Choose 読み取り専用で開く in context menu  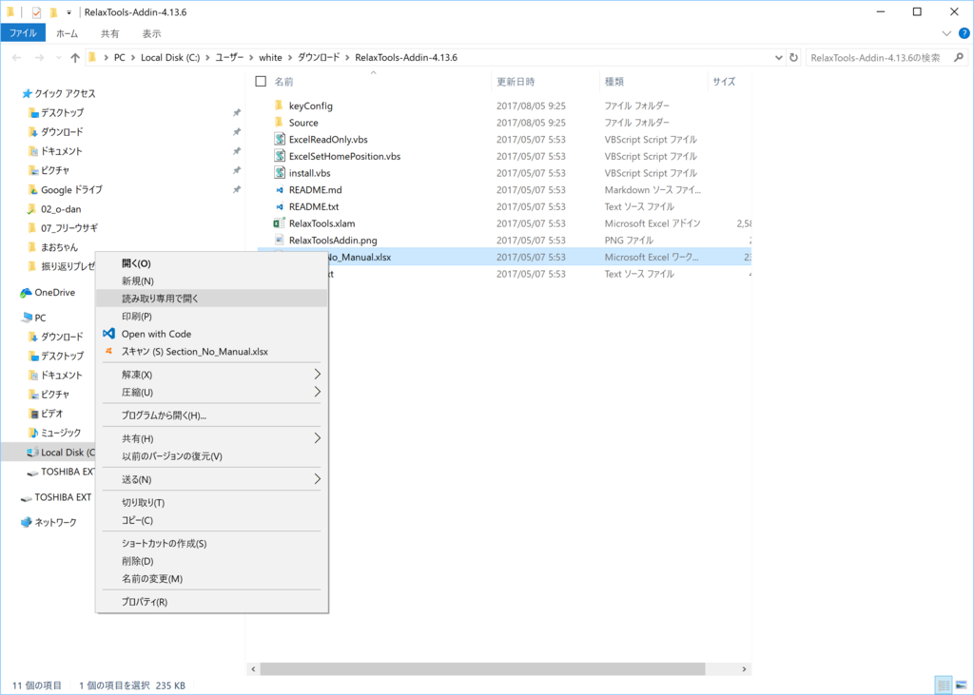(x=212, y=299)
